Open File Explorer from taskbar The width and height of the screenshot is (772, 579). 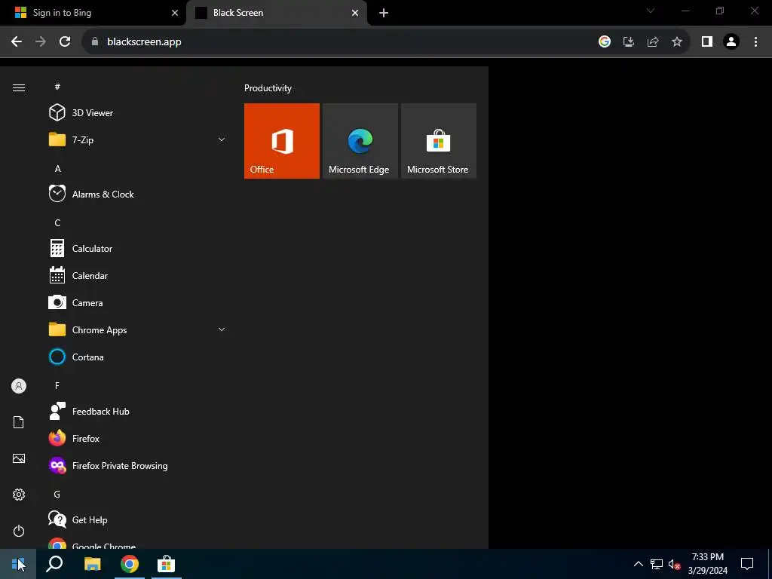[x=92, y=564]
